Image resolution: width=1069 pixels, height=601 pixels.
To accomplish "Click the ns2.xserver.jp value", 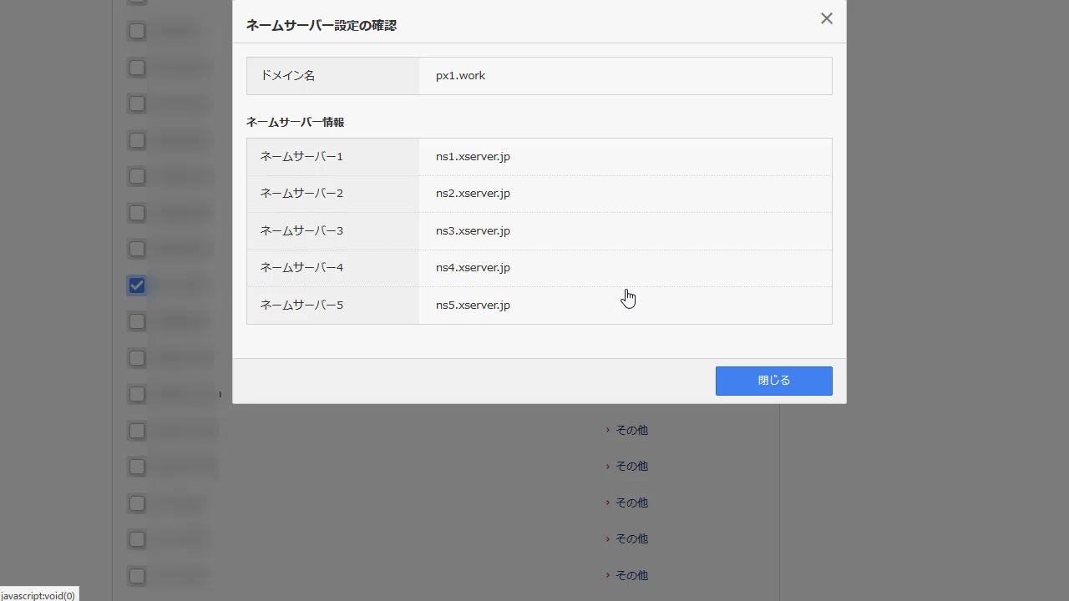I will pos(473,194).
